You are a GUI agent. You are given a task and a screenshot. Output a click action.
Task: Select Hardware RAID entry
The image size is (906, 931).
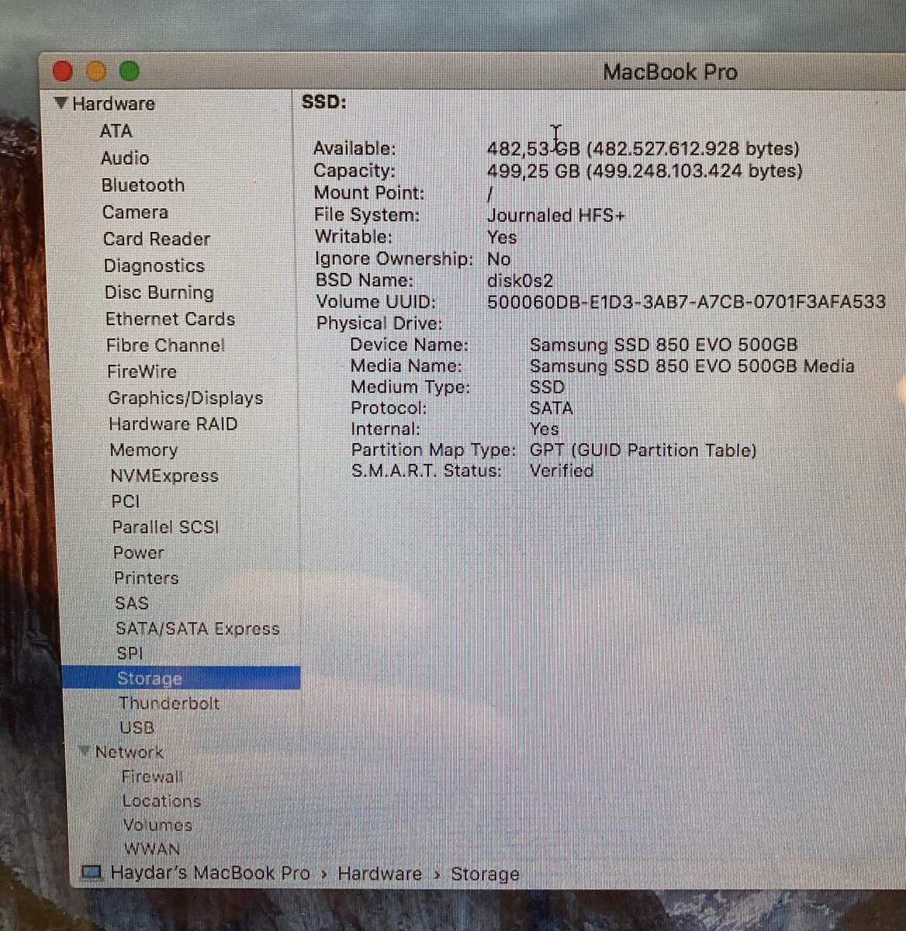tap(173, 424)
